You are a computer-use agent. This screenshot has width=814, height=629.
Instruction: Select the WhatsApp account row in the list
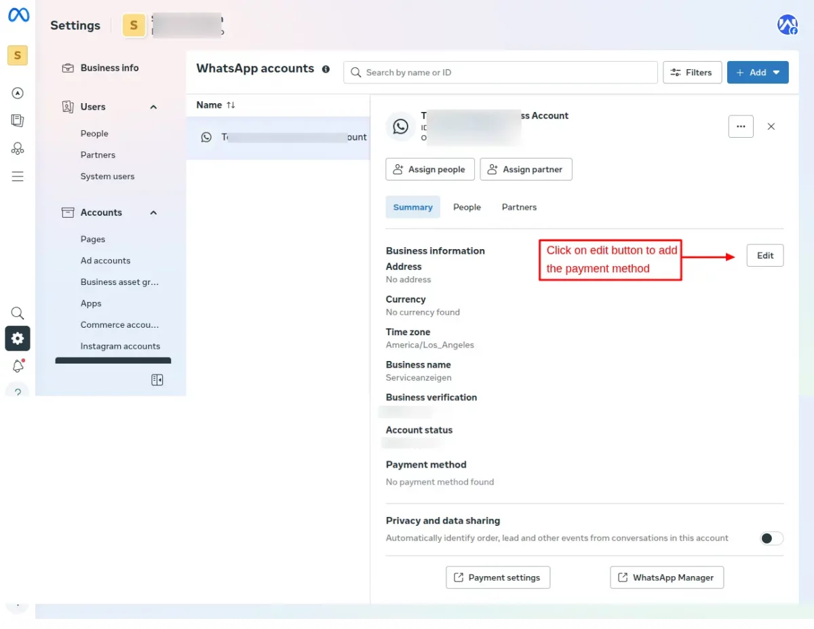(278, 138)
